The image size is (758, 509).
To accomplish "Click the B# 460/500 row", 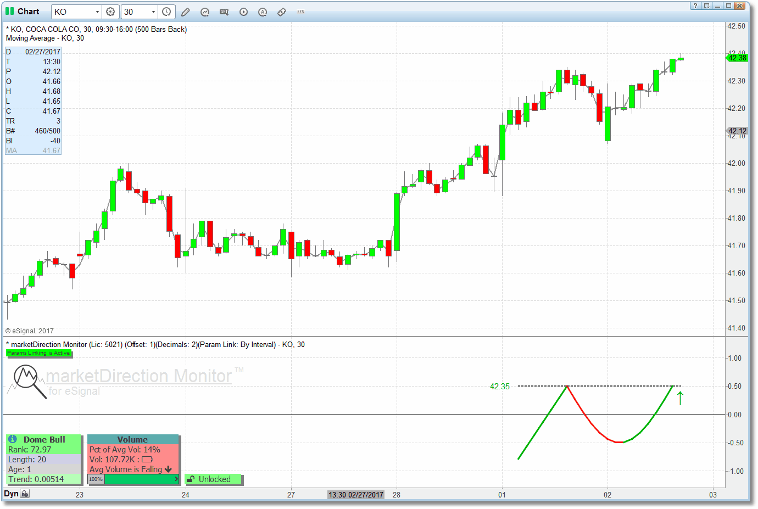I will click(33, 131).
